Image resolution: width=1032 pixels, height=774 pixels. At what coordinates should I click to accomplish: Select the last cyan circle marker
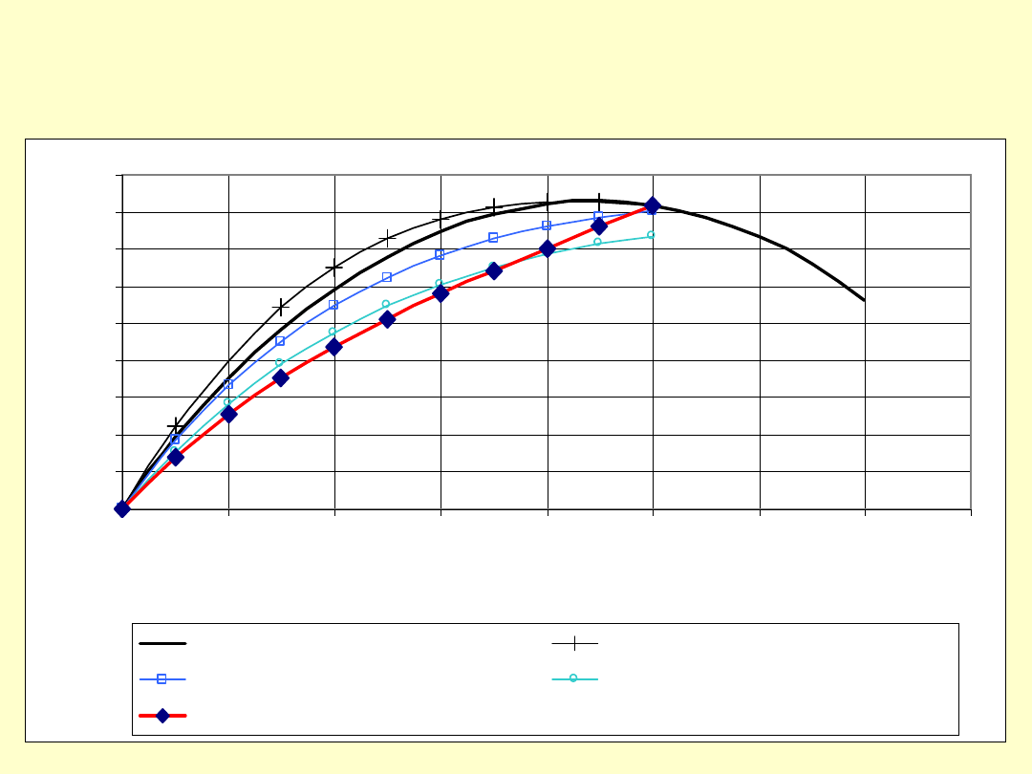[651, 234]
